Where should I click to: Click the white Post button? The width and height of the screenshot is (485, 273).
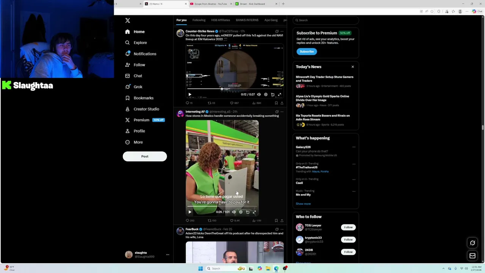145,156
